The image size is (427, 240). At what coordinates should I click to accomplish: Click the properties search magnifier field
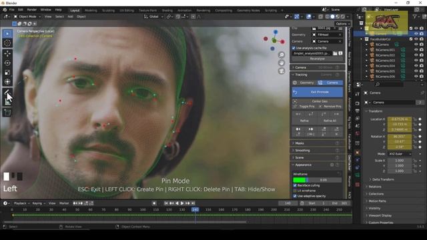coord(390,85)
